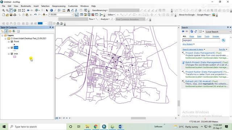Choose the Select Elements black arrow tool
232x130 pixels.
(x=47, y=10)
